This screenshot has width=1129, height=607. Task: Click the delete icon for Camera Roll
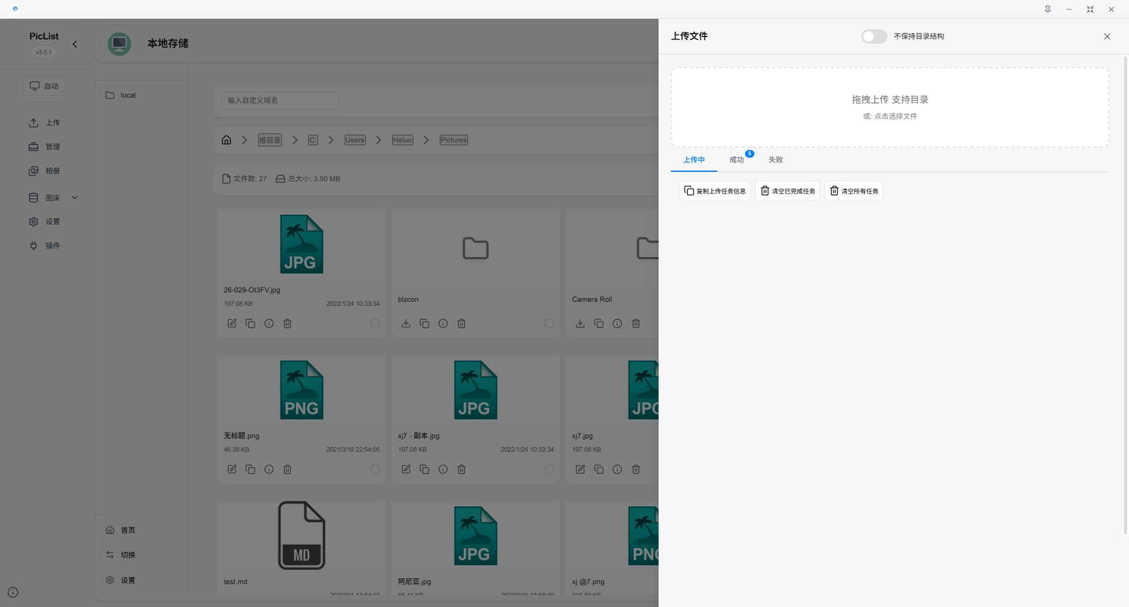point(636,323)
